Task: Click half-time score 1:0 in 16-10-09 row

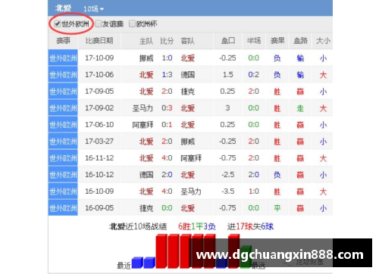Action: pyautogui.click(x=254, y=191)
